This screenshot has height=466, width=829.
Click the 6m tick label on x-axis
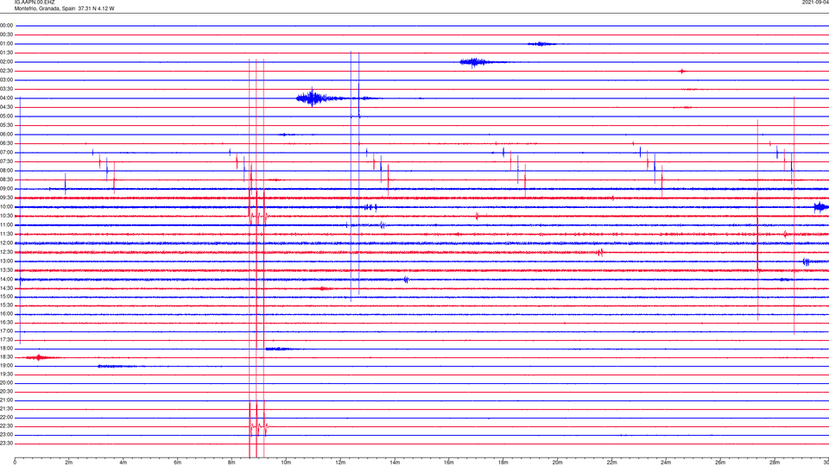pyautogui.click(x=178, y=463)
